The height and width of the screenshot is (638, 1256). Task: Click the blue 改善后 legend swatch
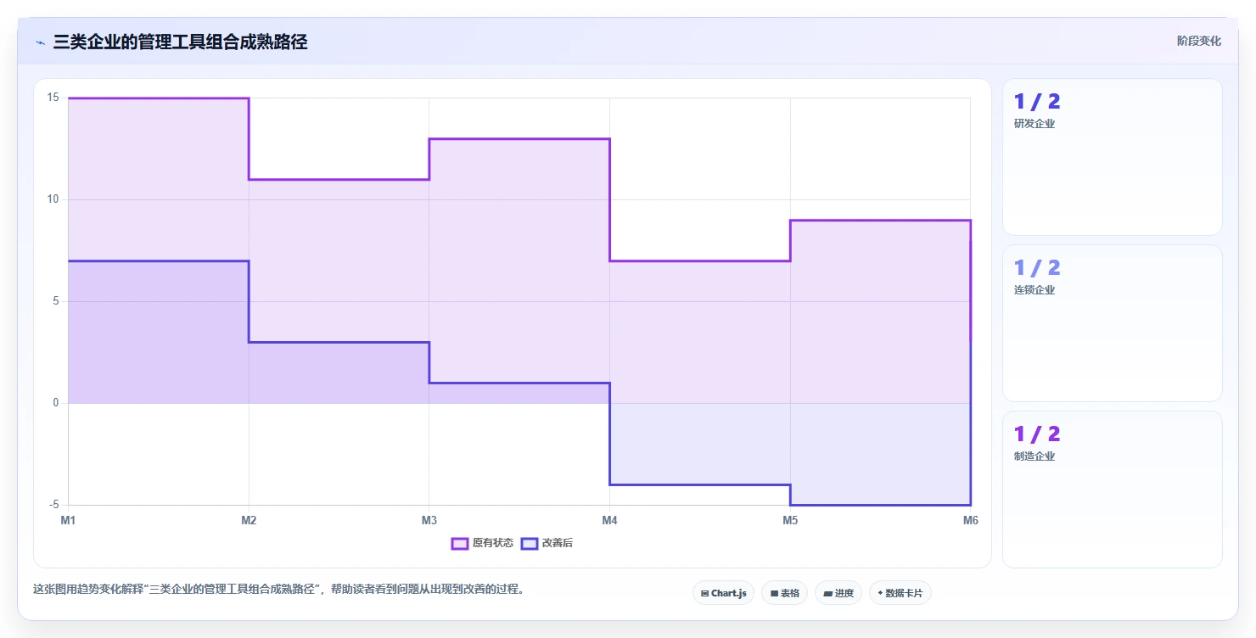pyautogui.click(x=530, y=543)
